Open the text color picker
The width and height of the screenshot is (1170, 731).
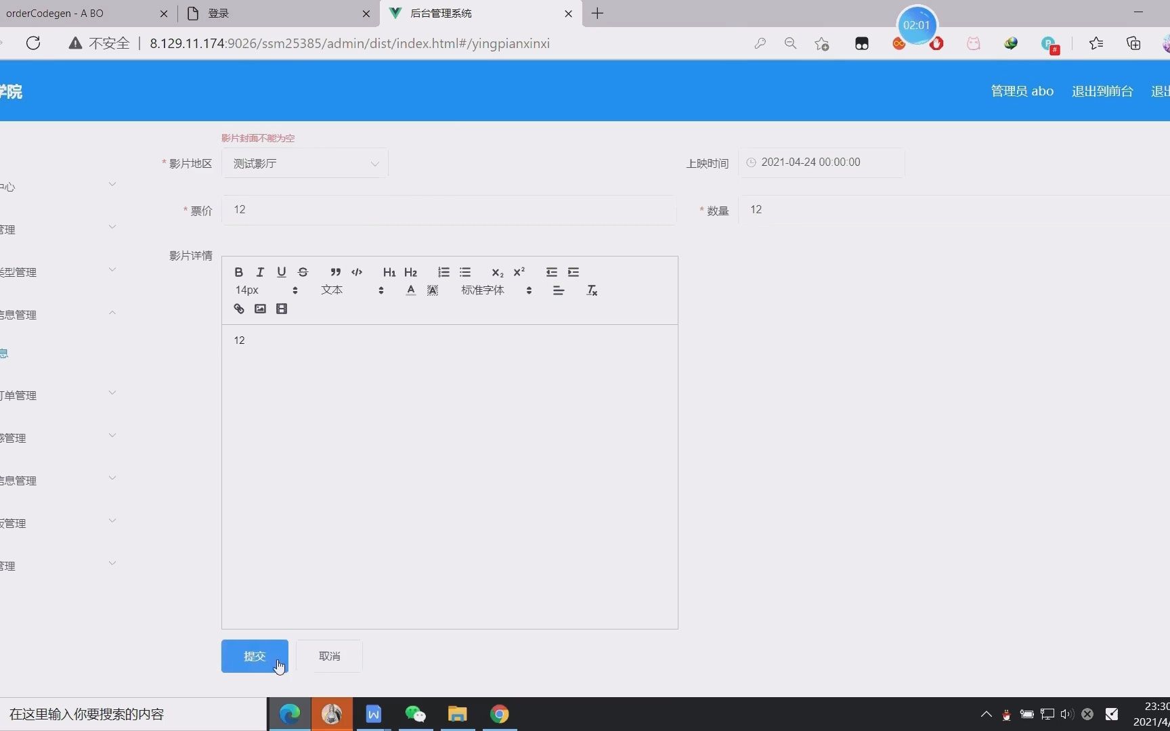[x=411, y=290]
